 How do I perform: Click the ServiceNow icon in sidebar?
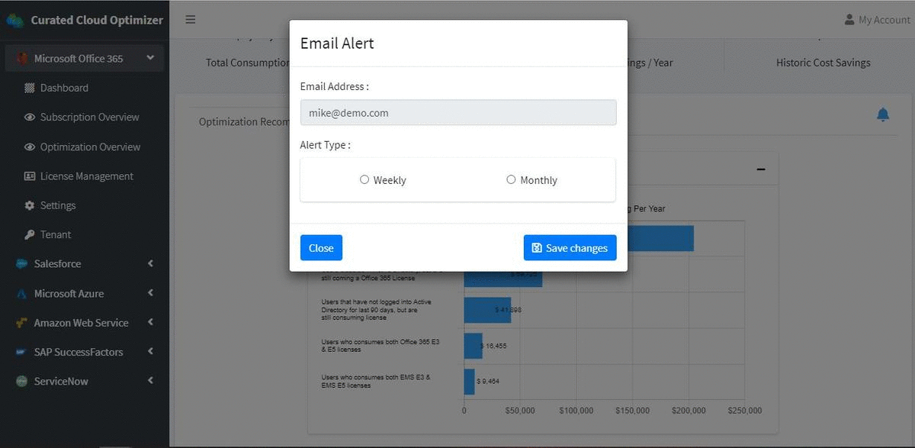tap(22, 382)
